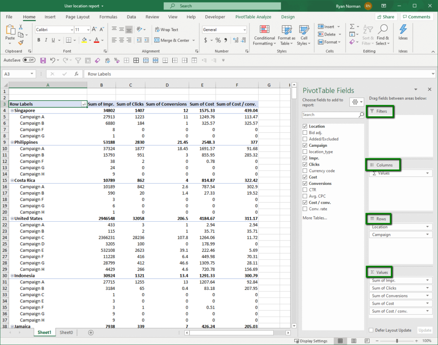Open the Format as Table gallery
This screenshot has height=345, width=438.
286,36
